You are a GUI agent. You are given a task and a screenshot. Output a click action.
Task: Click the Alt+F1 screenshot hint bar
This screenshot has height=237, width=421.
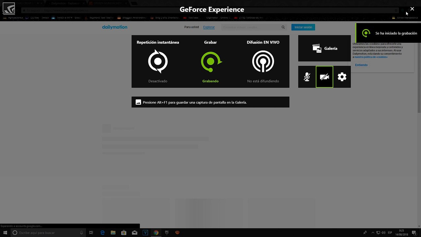pos(210,102)
